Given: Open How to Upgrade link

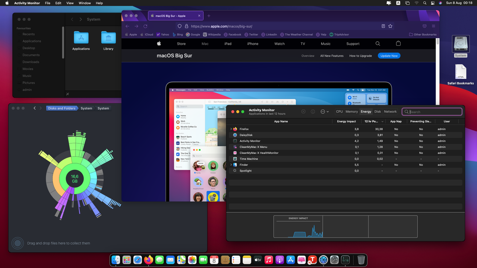Looking at the screenshot, I should (360, 56).
